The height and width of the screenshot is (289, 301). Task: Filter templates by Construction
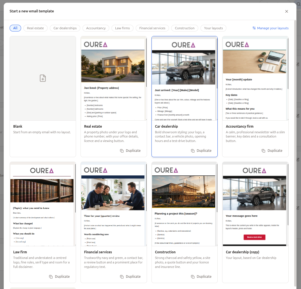(184, 28)
